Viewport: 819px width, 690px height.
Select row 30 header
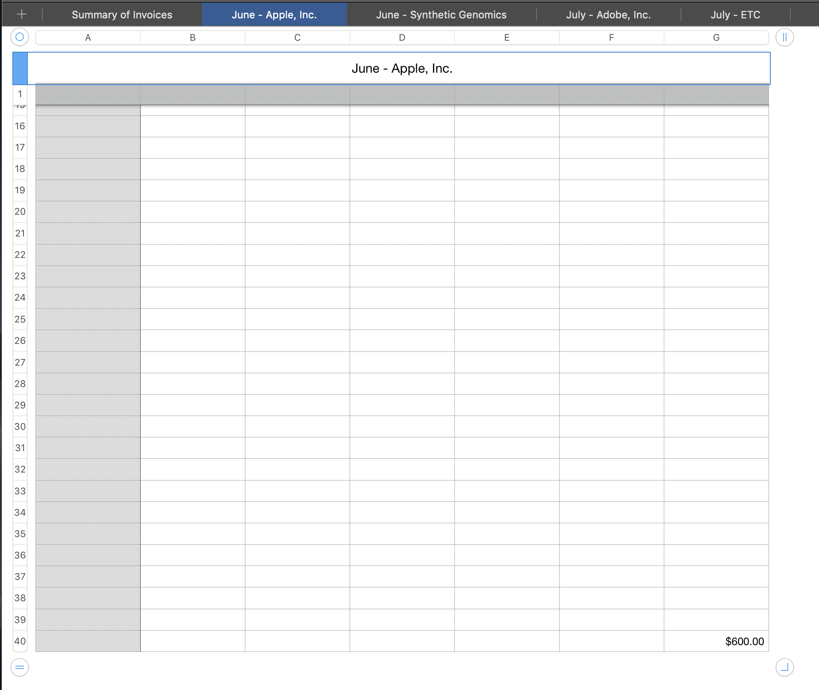20,427
